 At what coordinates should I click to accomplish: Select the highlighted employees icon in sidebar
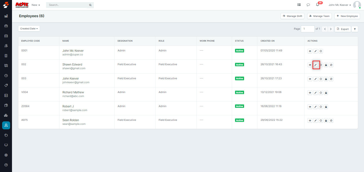coord(6,125)
